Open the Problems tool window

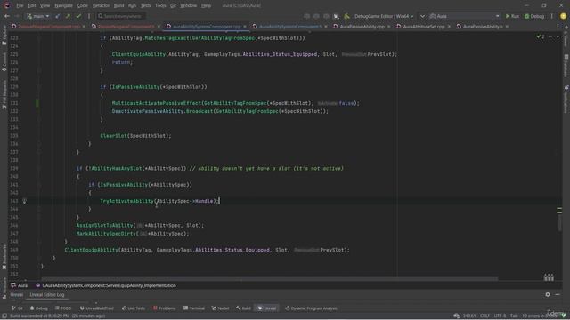point(164,308)
